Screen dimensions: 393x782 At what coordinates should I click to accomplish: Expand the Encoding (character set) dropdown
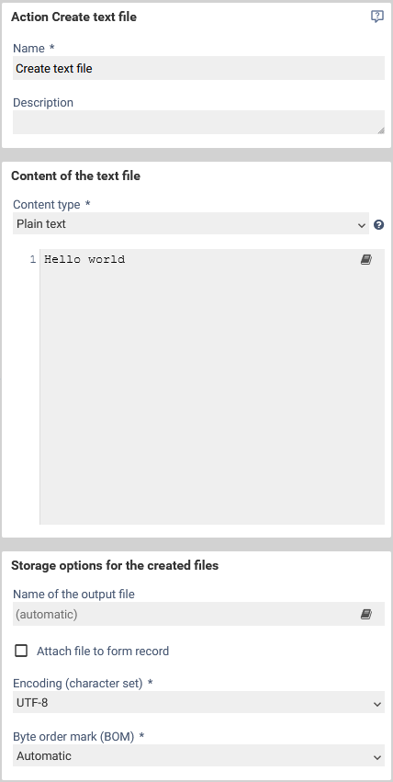click(198, 704)
